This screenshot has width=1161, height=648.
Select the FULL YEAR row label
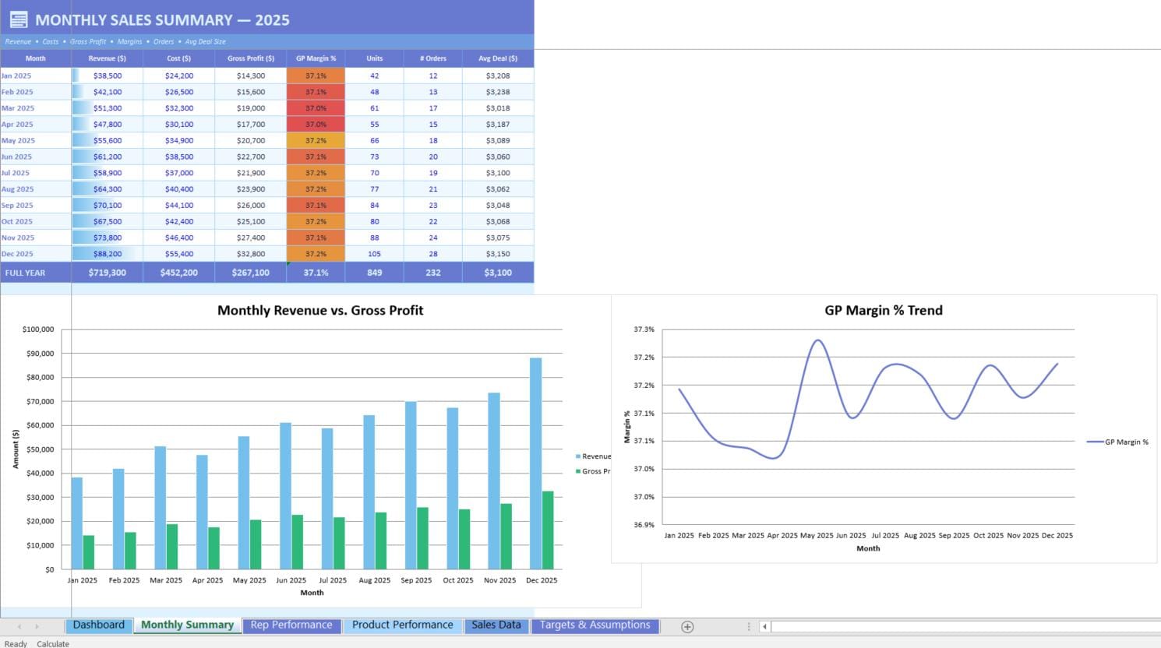pyautogui.click(x=36, y=273)
